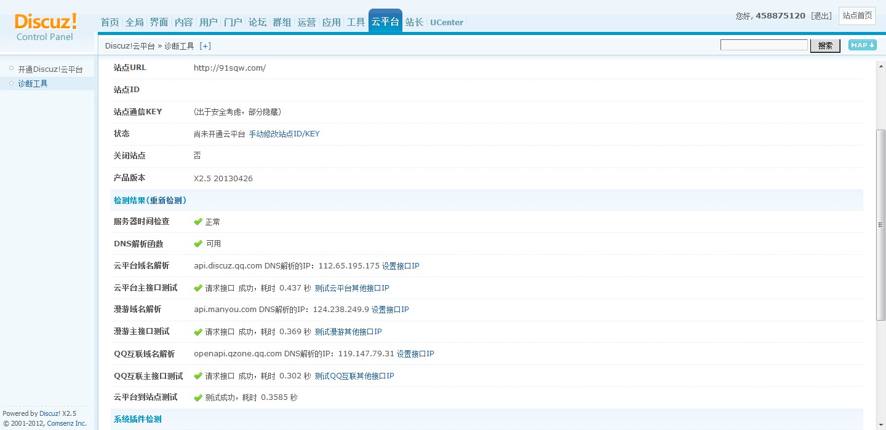Click green check beside 云平台主接口测试
886x430 pixels.
pyautogui.click(x=198, y=288)
